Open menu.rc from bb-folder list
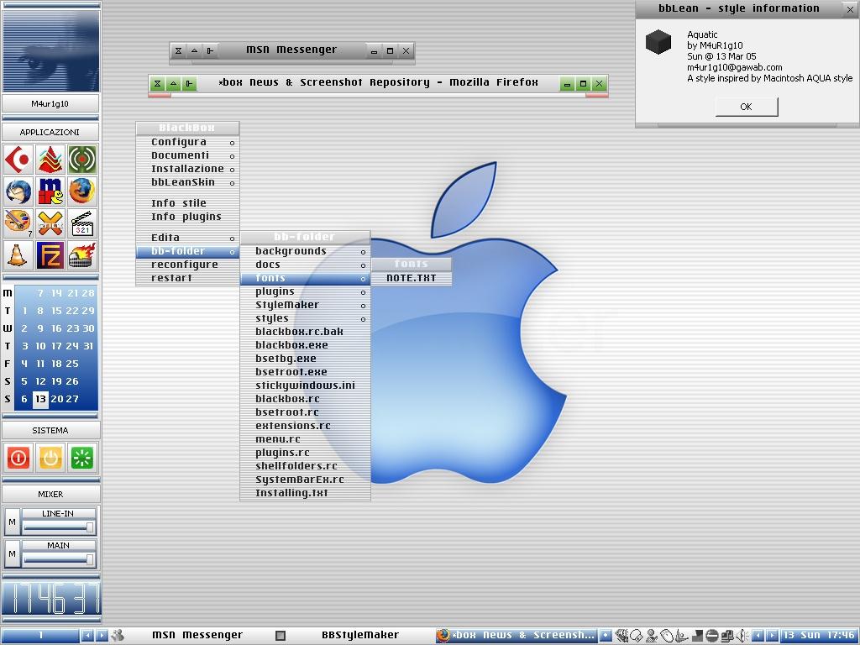The height and width of the screenshot is (645, 860). click(x=305, y=439)
